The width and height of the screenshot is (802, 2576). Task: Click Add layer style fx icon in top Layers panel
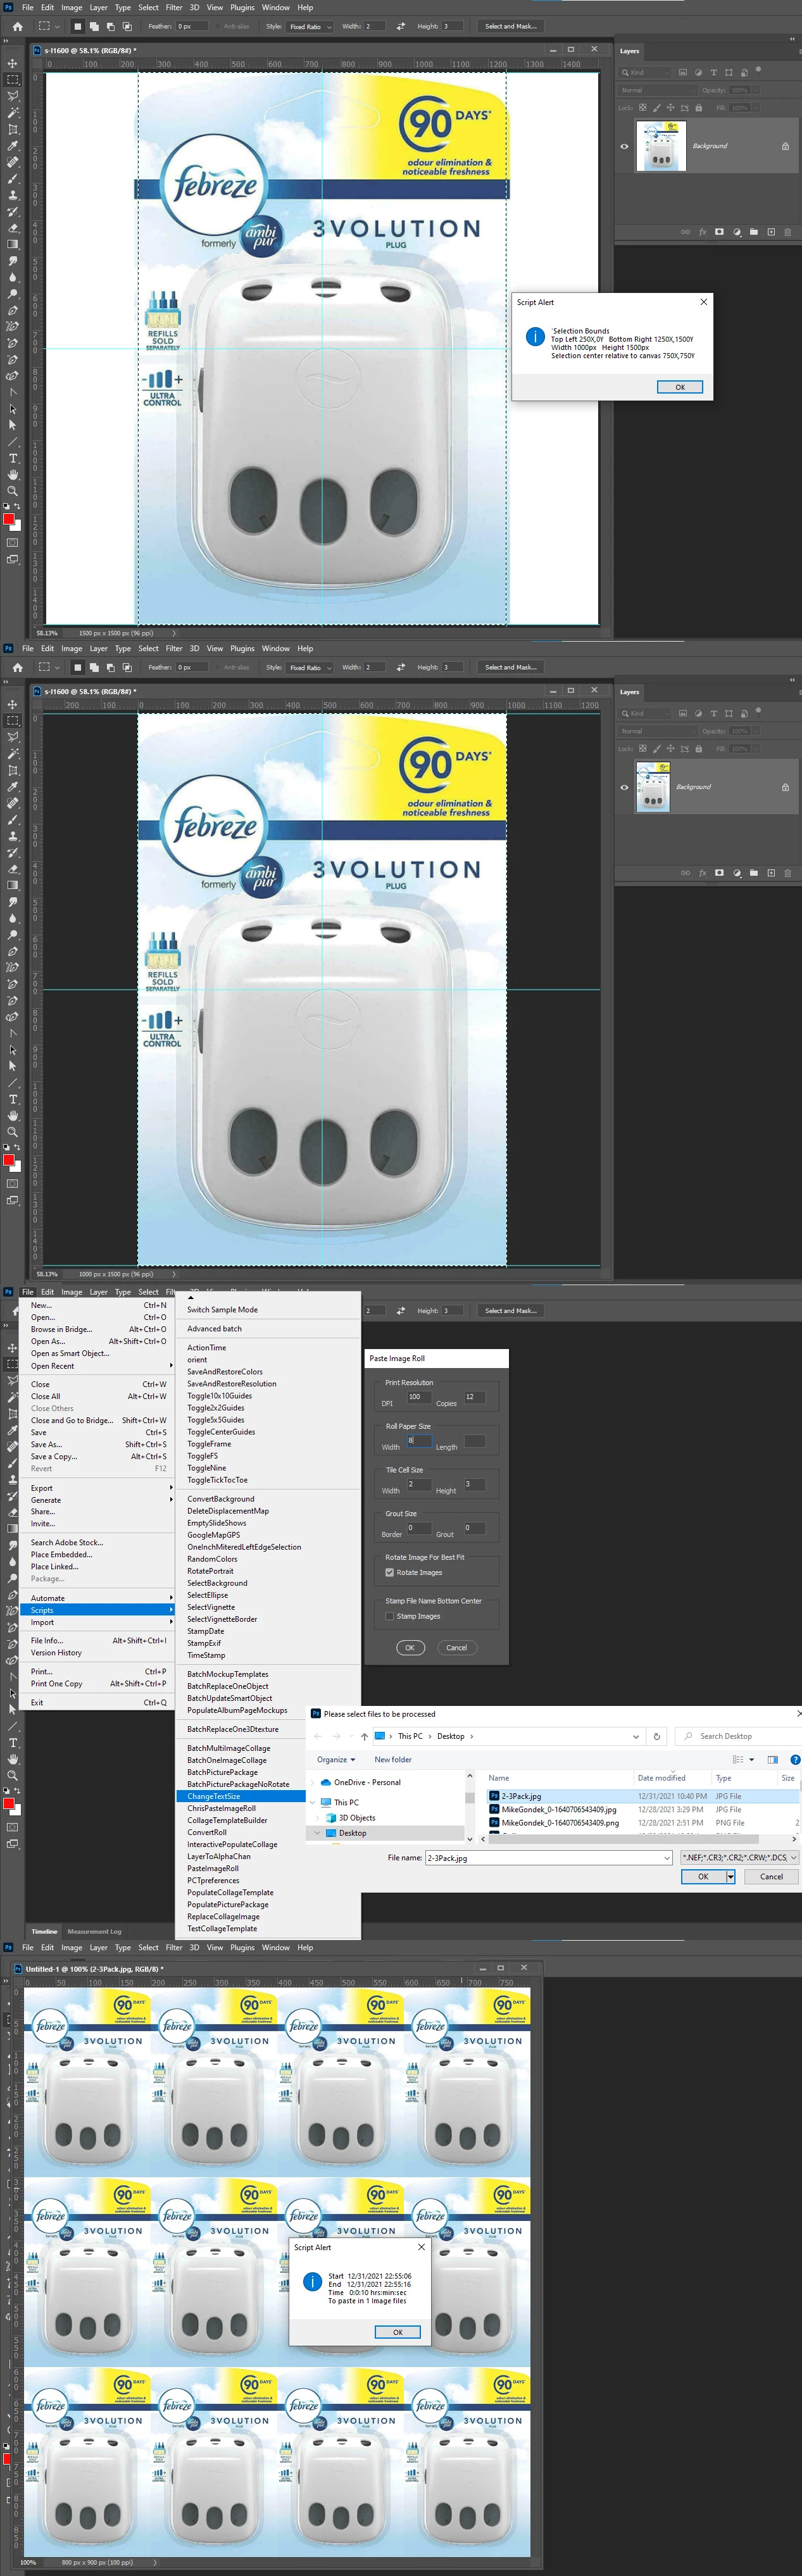702,232
